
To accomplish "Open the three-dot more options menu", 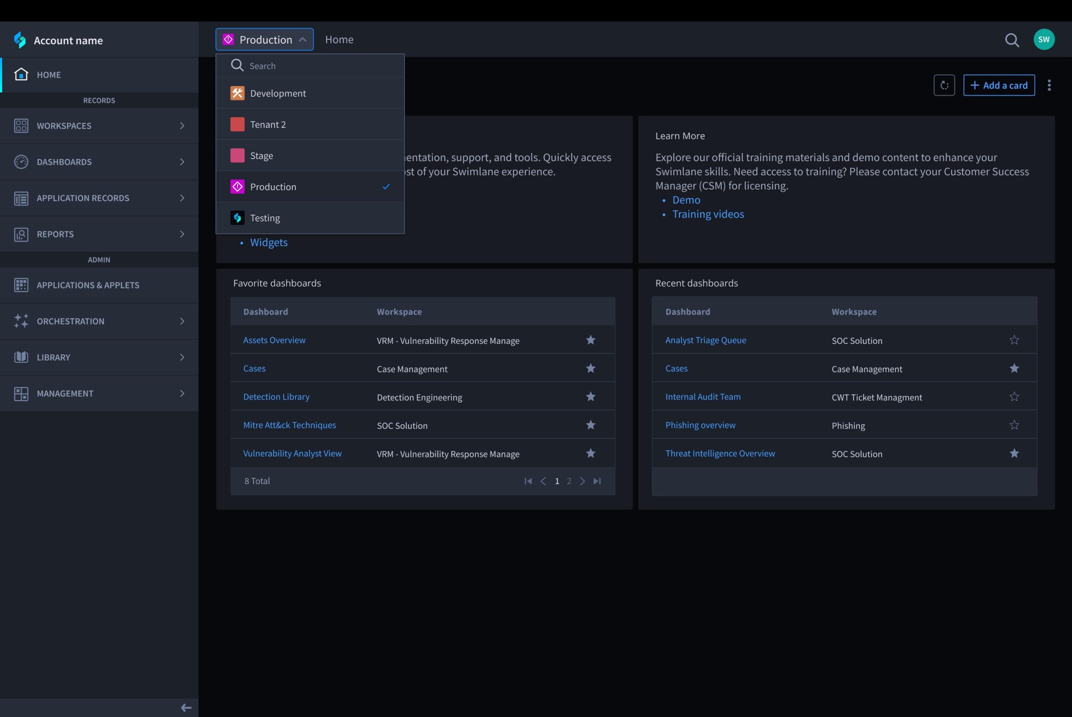I will point(1049,85).
